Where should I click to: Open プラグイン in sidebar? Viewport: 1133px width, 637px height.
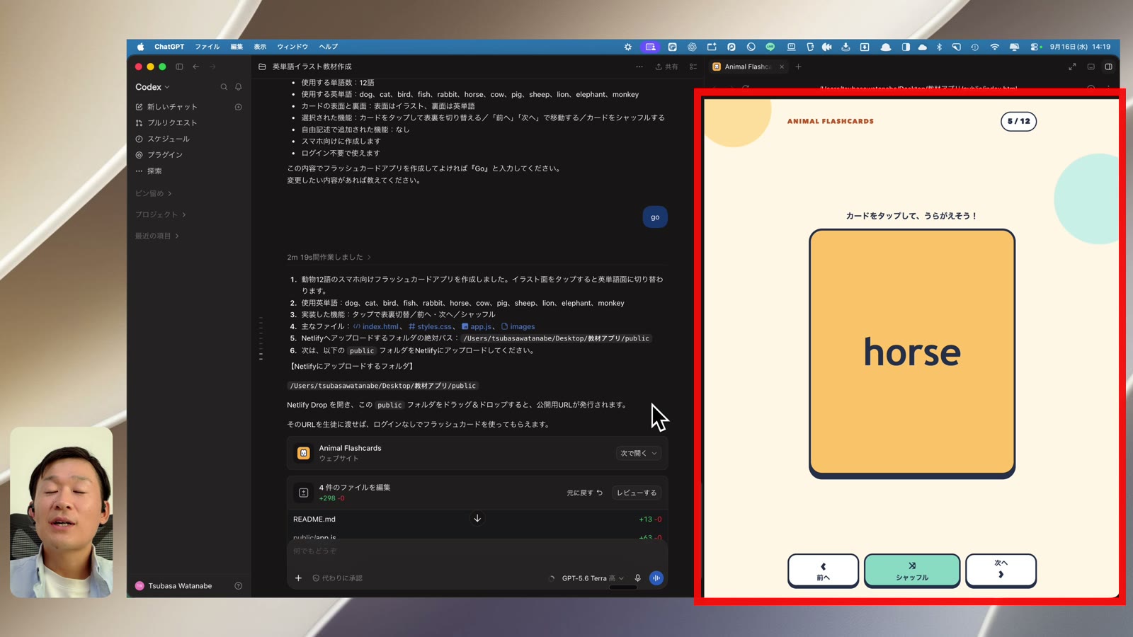159,154
